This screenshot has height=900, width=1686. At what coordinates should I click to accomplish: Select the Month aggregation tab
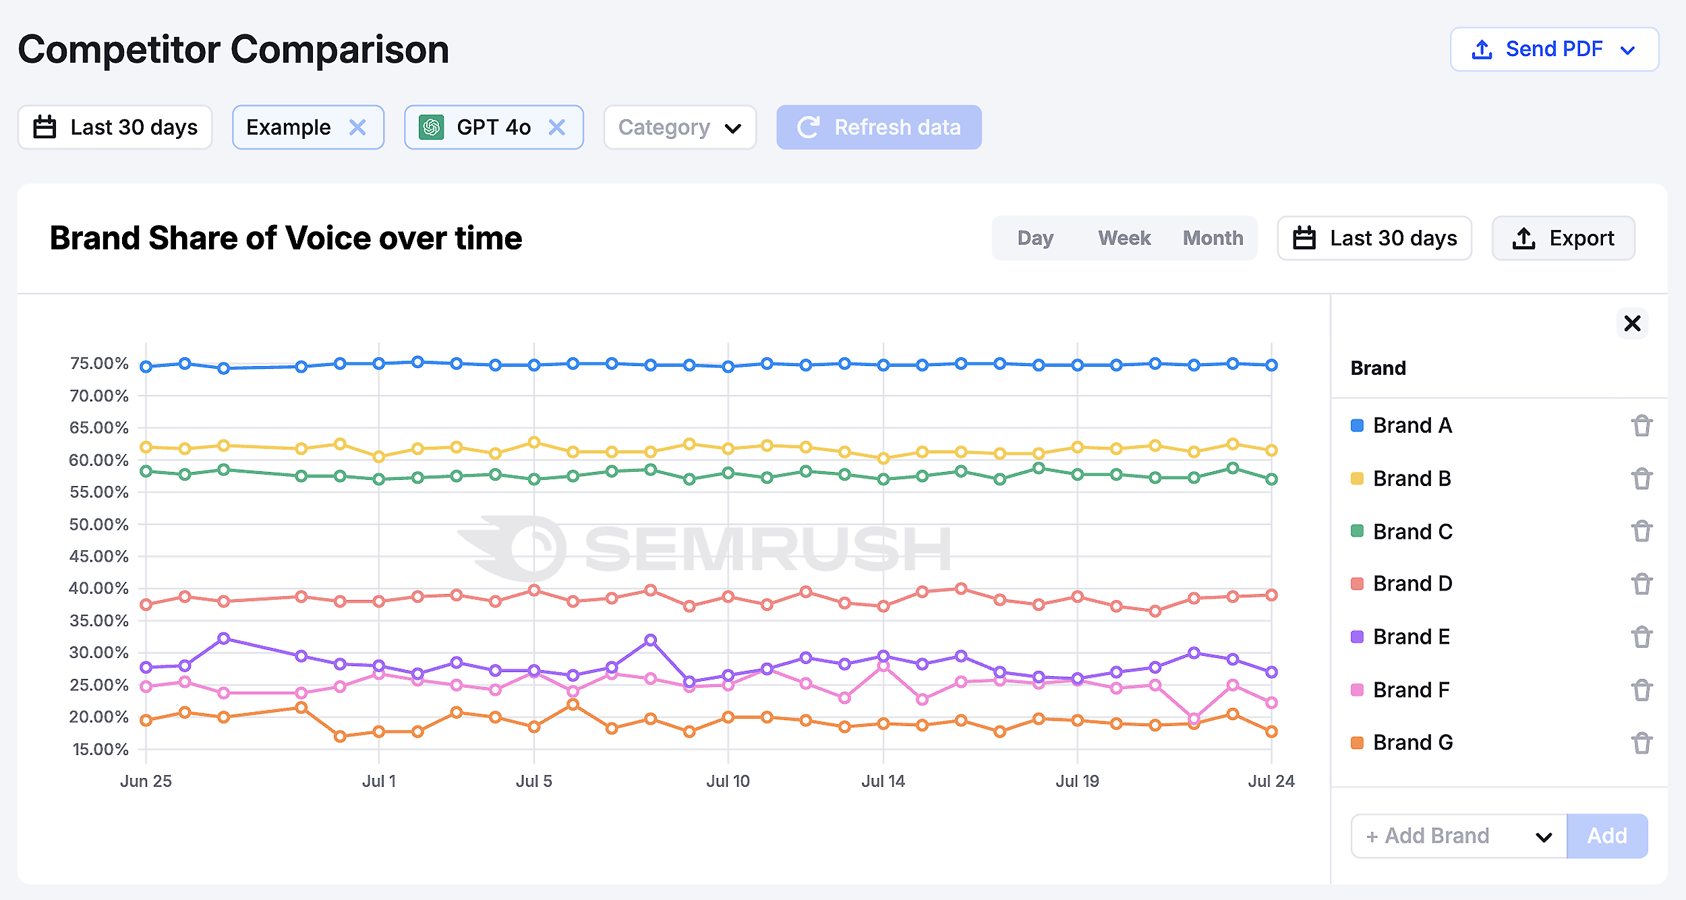click(1213, 237)
